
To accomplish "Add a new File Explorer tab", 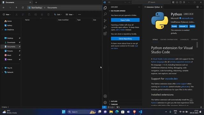I will pos(36,2).
